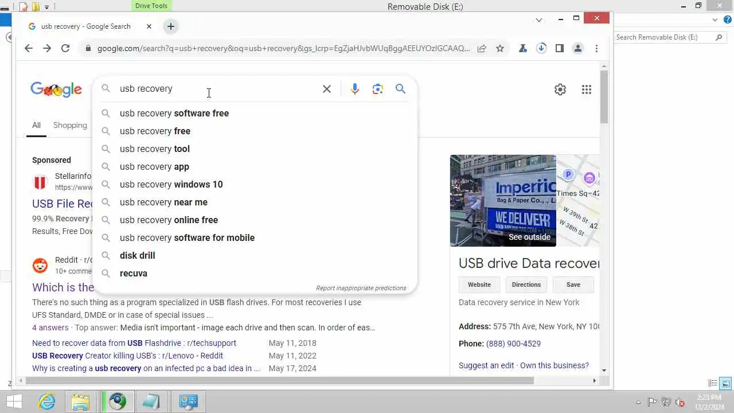Click the Save button in knowledge panel
734x413 pixels.
coord(573,285)
